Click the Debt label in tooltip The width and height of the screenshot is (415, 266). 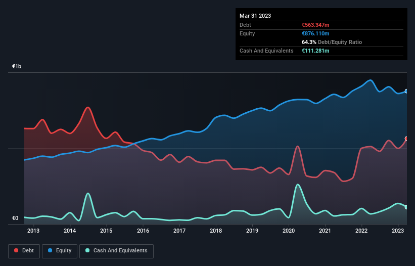pyautogui.click(x=245, y=25)
